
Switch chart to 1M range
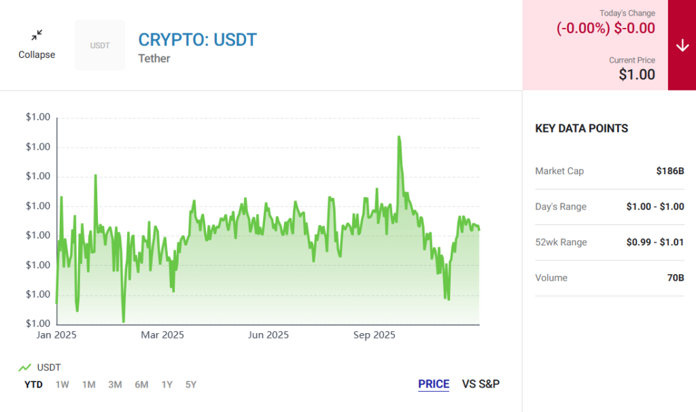click(x=88, y=385)
